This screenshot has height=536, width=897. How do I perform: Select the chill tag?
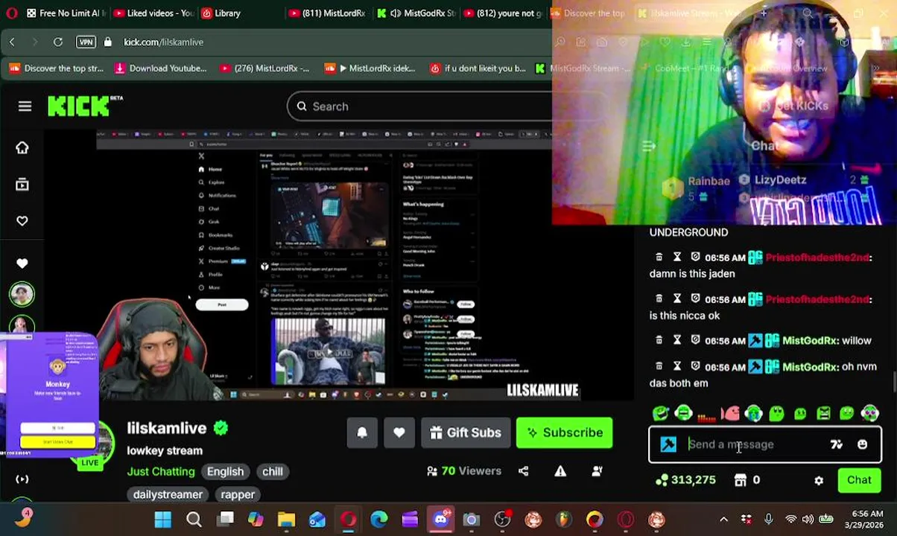[x=273, y=471]
